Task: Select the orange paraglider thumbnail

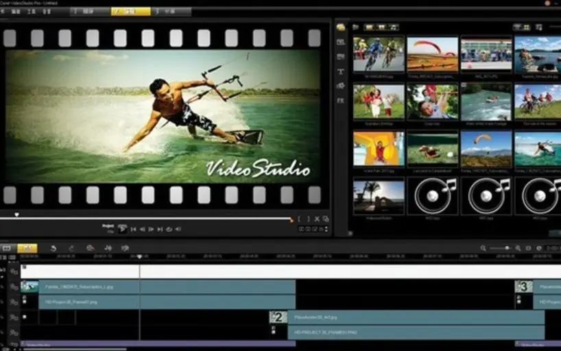Action: (432, 54)
